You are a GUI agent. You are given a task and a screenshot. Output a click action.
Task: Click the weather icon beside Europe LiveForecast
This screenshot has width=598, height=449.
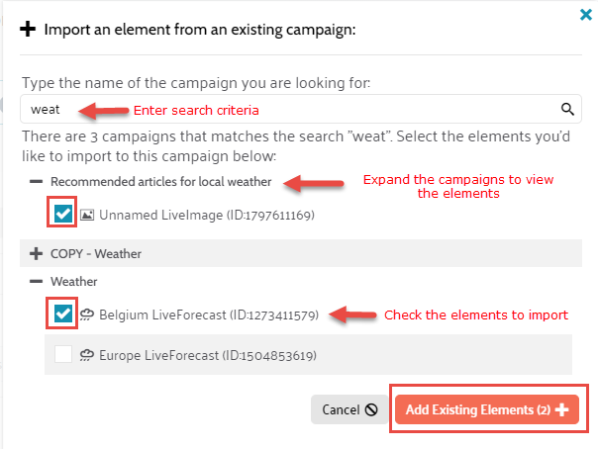87,355
